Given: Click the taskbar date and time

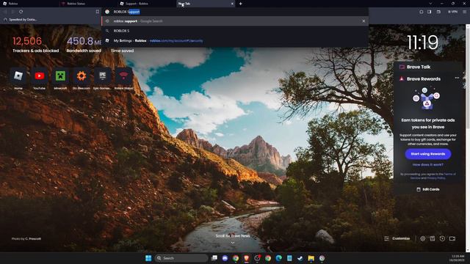Looking at the screenshot, I should point(458,258).
